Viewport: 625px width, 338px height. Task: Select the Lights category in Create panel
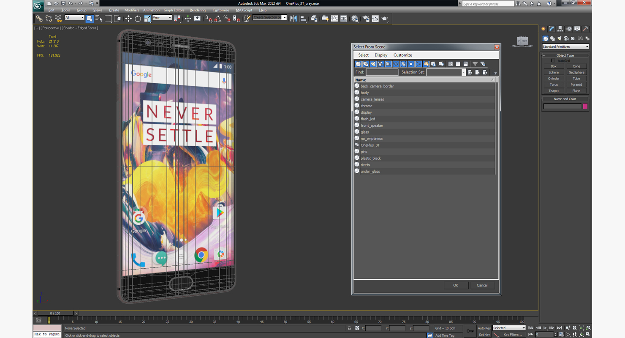560,38
